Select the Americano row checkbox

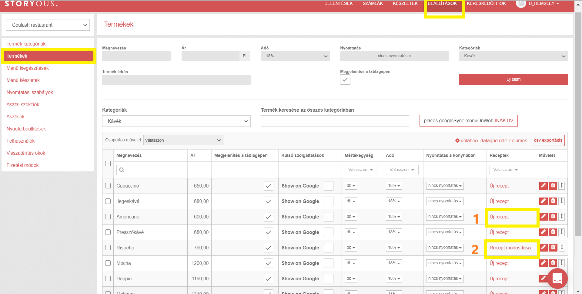click(108, 217)
